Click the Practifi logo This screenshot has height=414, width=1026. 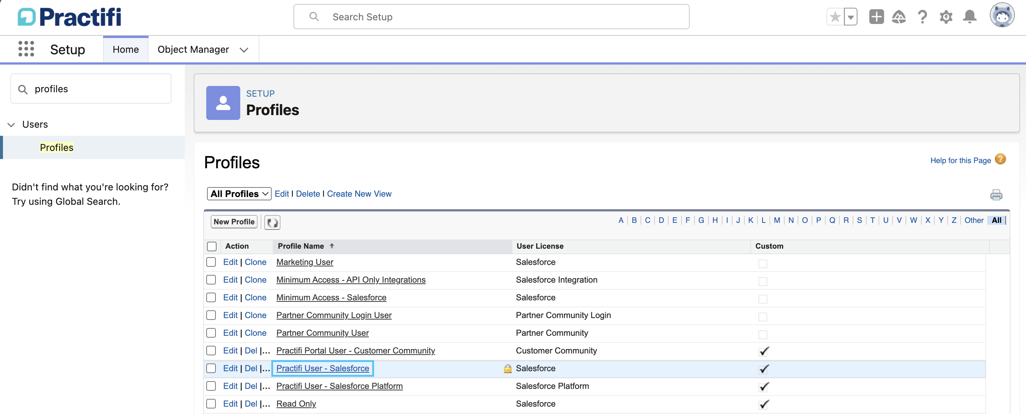[69, 17]
